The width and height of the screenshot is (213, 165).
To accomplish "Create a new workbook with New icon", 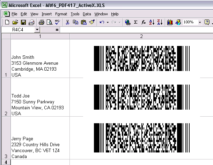I will [x=7, y=22].
